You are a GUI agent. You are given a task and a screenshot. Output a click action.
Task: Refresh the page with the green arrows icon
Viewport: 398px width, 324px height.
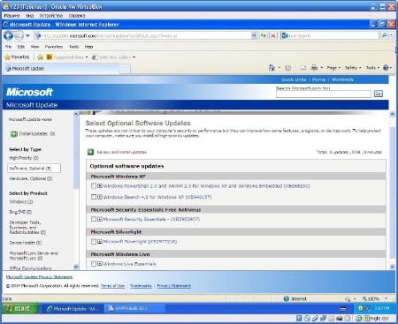[264, 35]
